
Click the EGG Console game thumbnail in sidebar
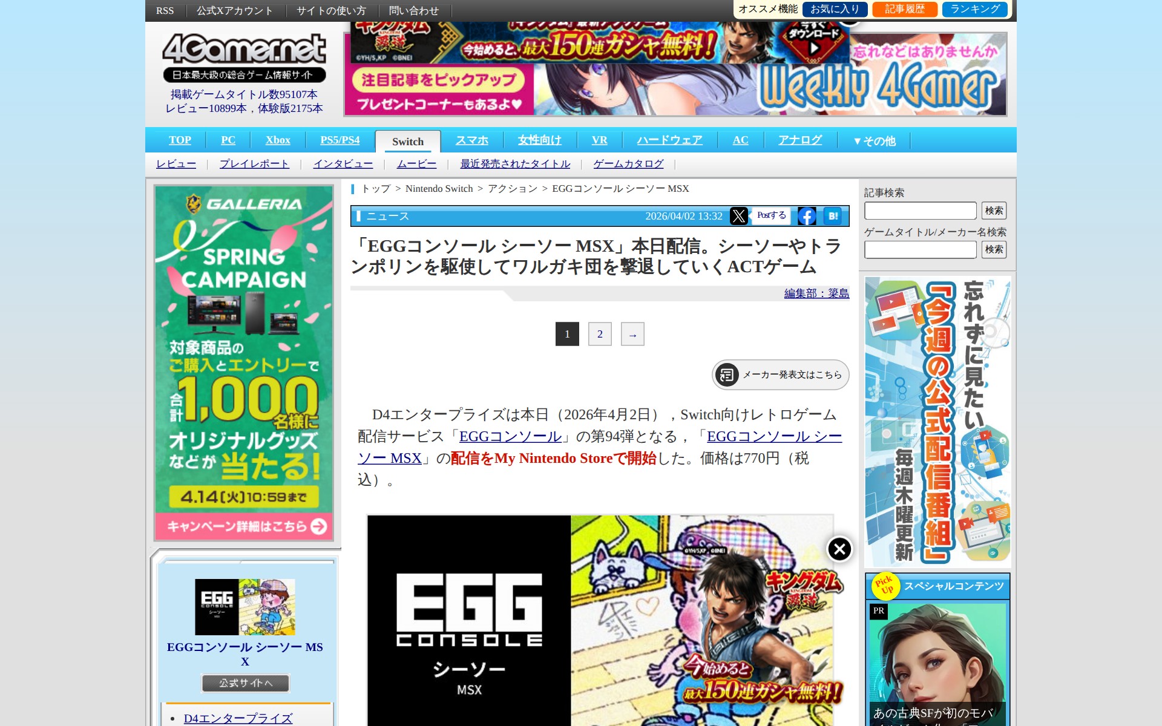(x=245, y=607)
